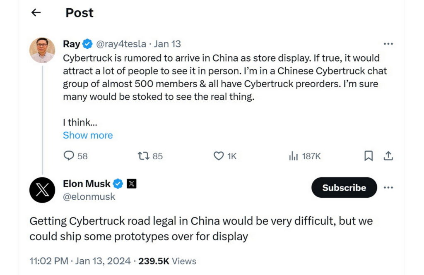This screenshot has height=275, width=424.
Task: Click the verified badge on Ray's name
Action: [87, 43]
